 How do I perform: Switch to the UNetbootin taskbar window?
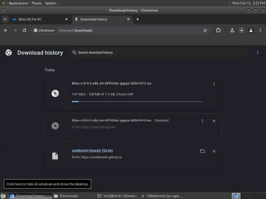[162, 196]
